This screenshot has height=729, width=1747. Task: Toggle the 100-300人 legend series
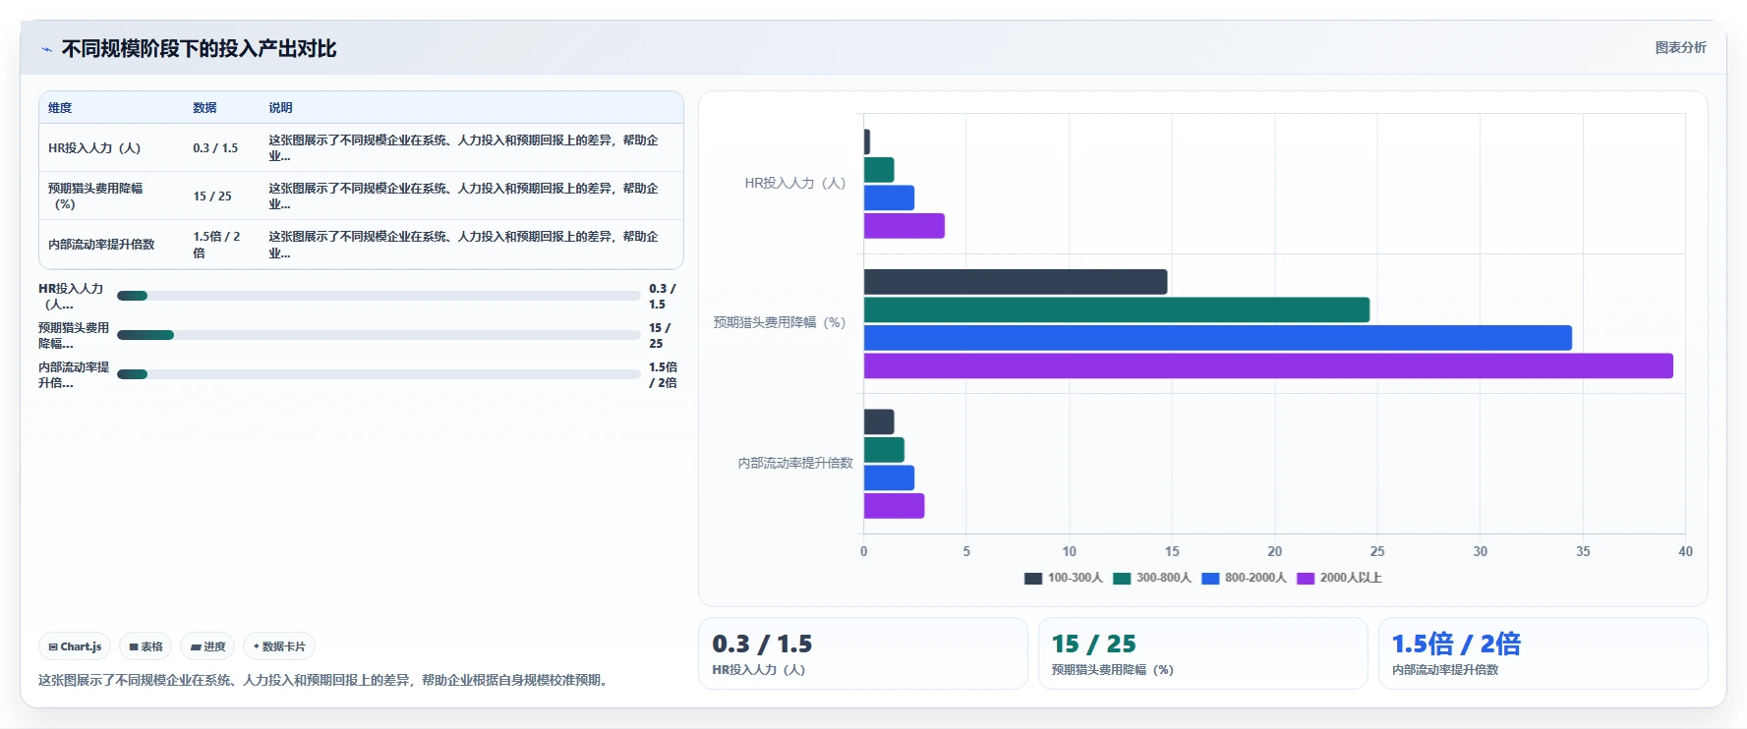tap(1064, 578)
